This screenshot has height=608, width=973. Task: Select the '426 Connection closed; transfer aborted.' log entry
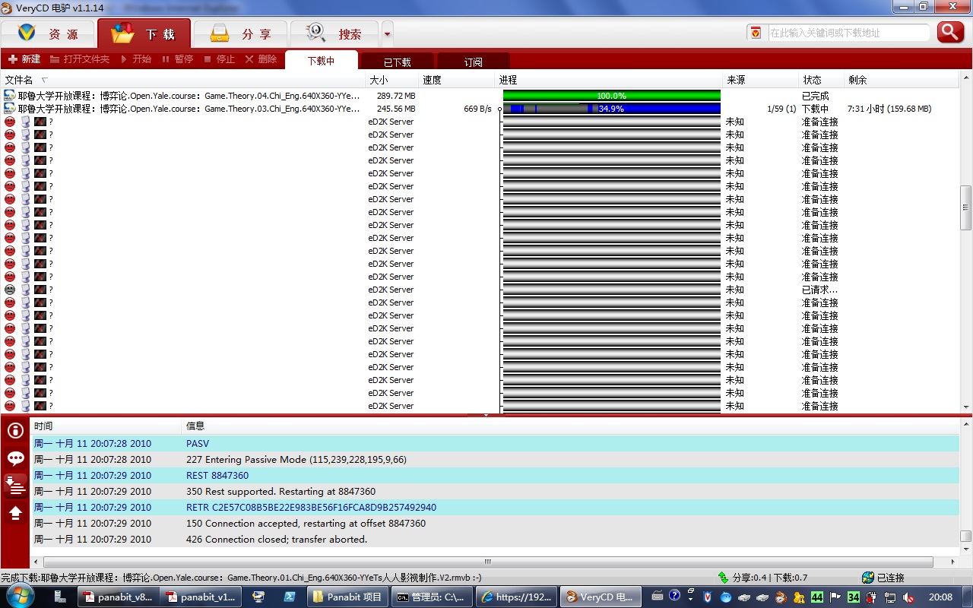coord(495,539)
